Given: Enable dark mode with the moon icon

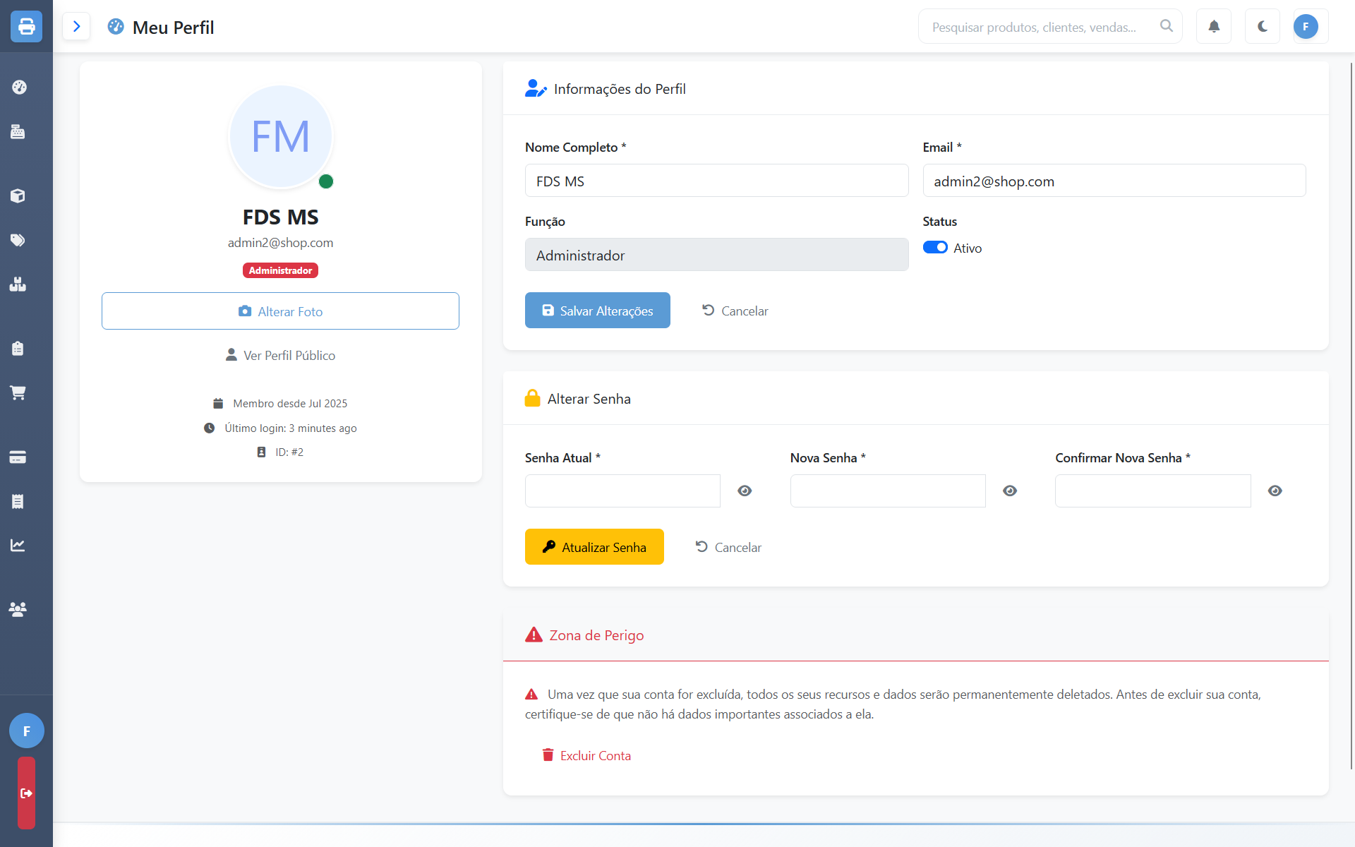Looking at the screenshot, I should 1262,26.
